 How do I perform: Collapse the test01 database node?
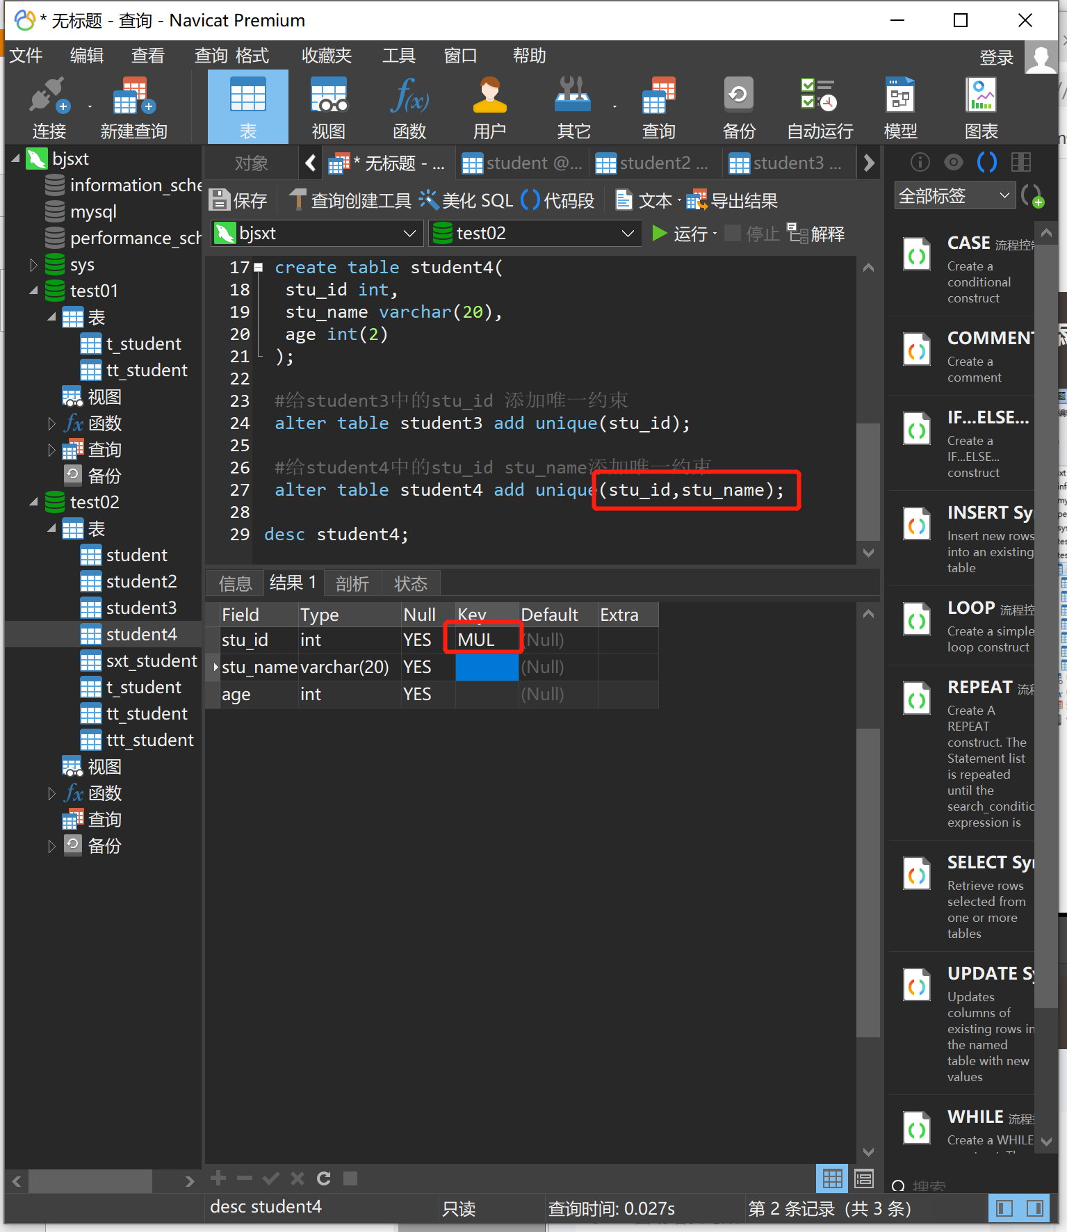(x=33, y=291)
